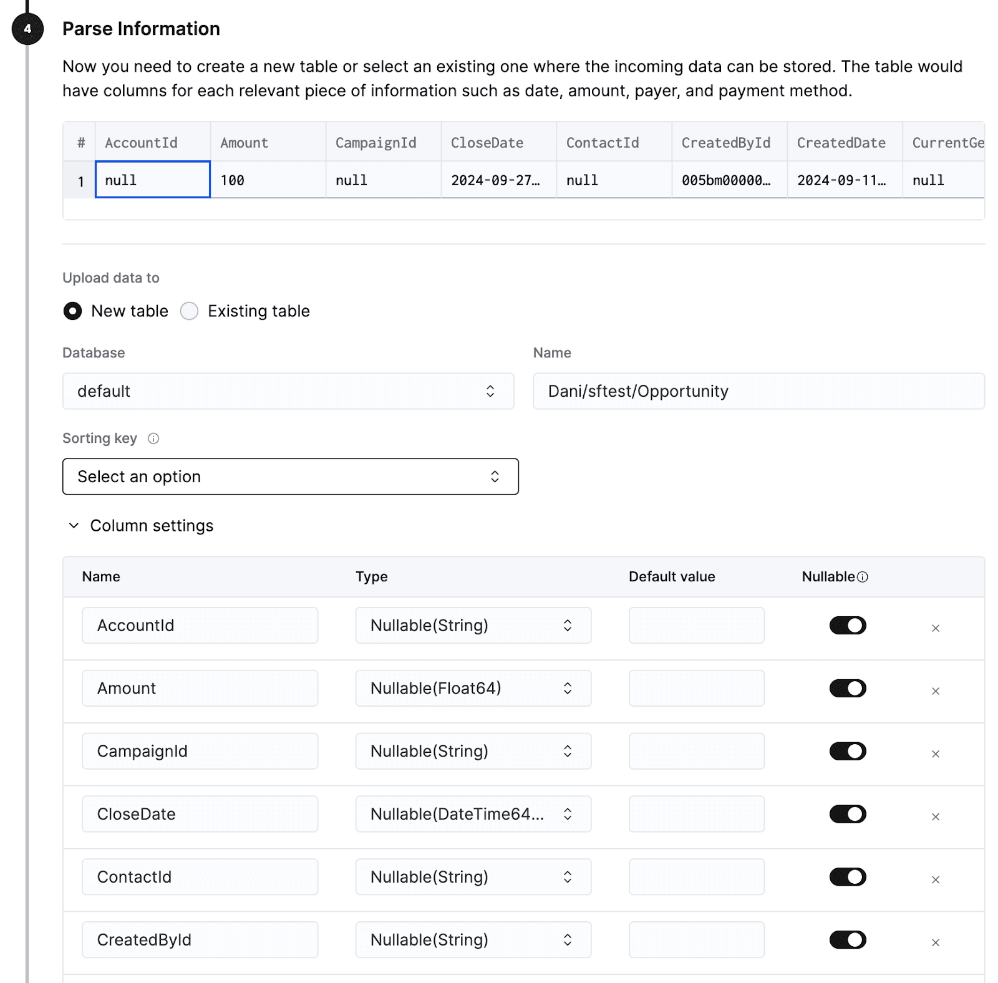Delete the CloseDate column with X icon
Viewport: 998px width, 983px height.
tap(935, 817)
